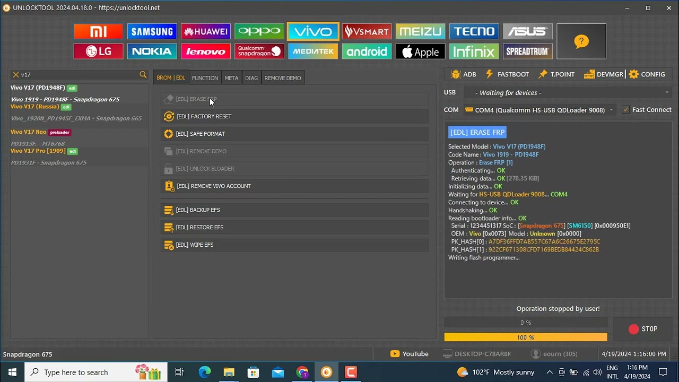Click [EDL] REMOVE DEMO button
This screenshot has width=679, height=382.
coord(294,151)
